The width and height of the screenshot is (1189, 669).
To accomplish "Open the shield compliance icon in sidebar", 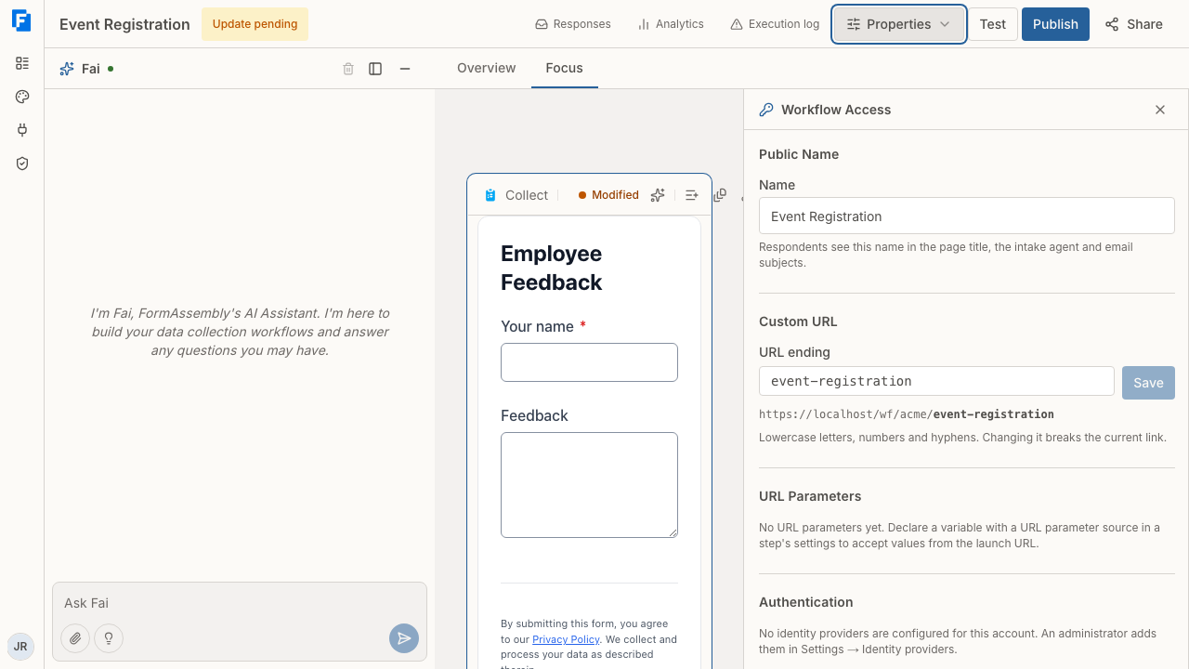I will click(x=22, y=164).
